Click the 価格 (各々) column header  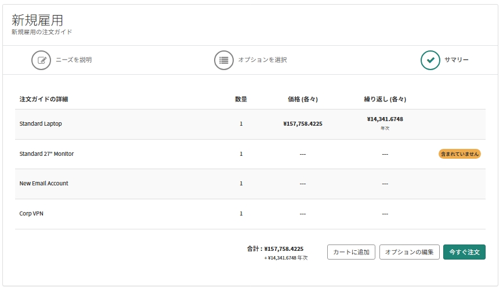click(303, 99)
